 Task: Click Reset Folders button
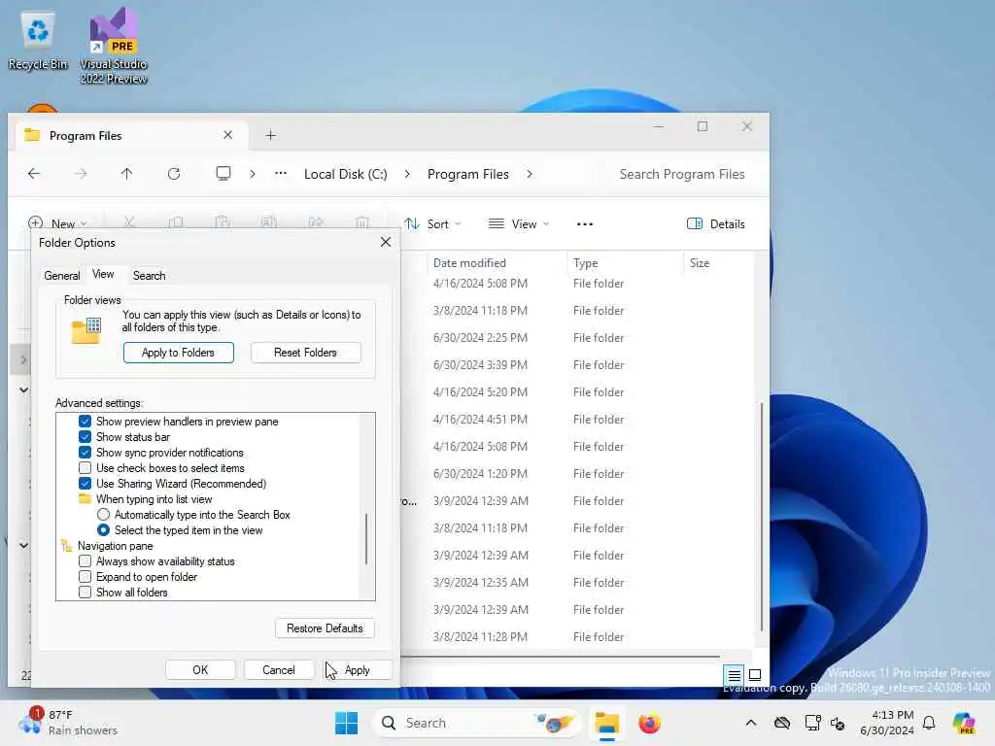point(306,353)
